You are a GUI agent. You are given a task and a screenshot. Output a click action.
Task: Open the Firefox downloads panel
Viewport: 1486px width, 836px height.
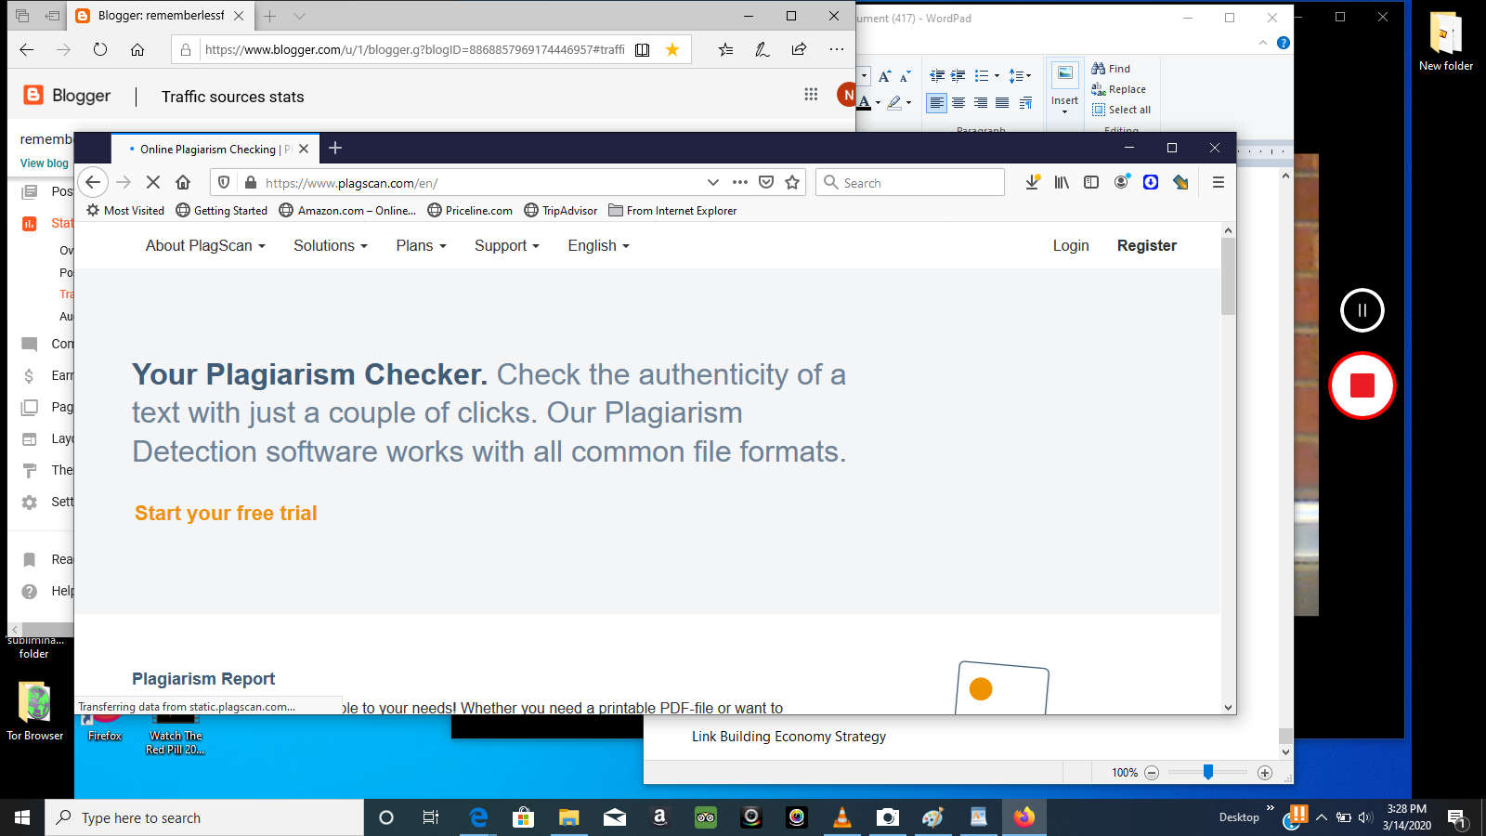pos(1032,182)
